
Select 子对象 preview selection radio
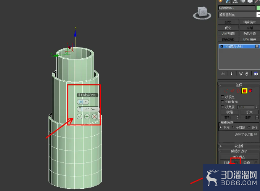(233, 127)
